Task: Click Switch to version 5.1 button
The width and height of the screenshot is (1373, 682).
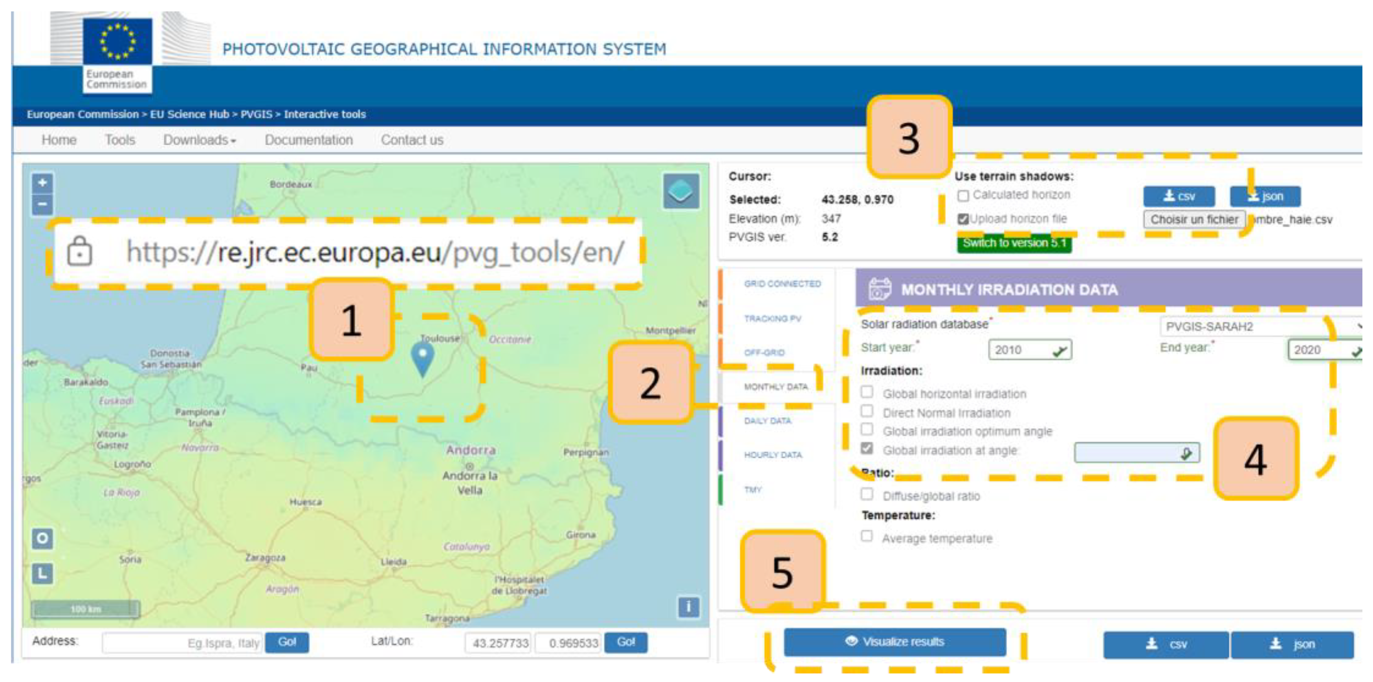Action: click(x=1014, y=243)
